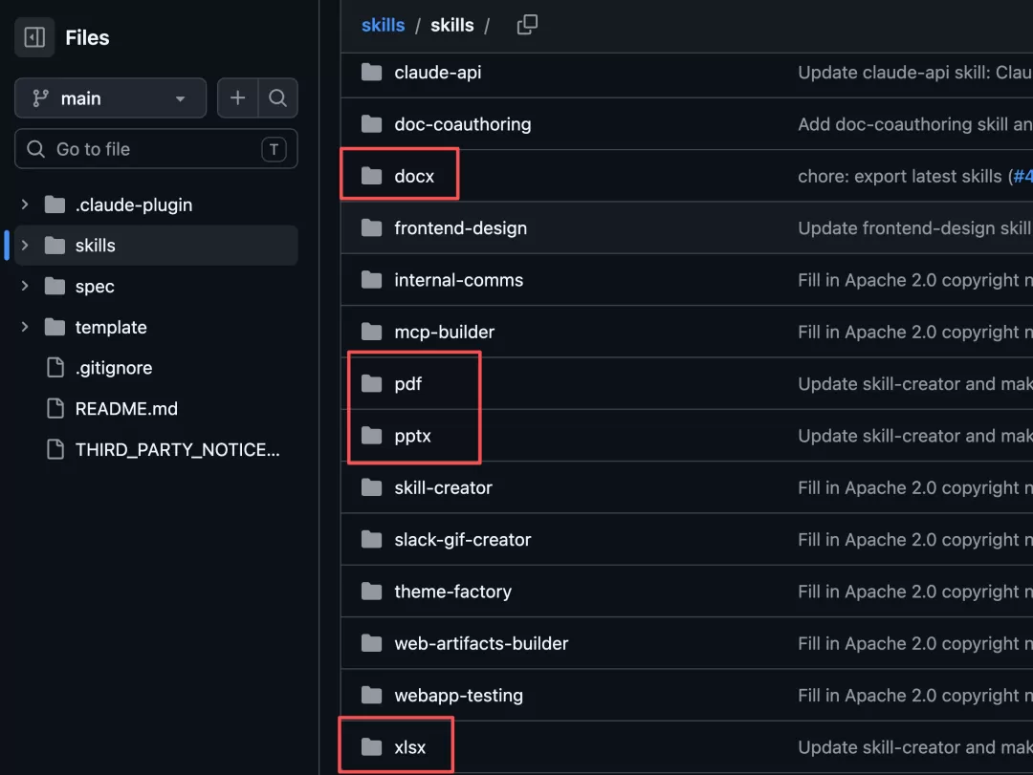Image resolution: width=1033 pixels, height=775 pixels.
Task: Focus the Go to file field
Action: (x=156, y=149)
